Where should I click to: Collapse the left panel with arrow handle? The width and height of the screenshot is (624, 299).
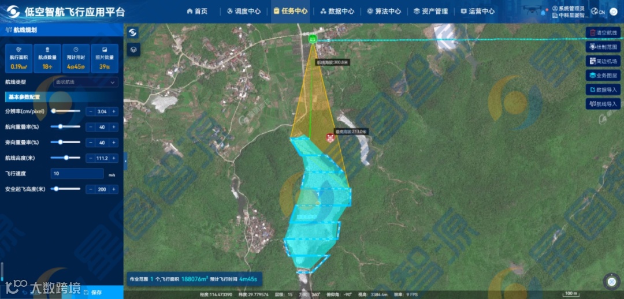[125, 160]
